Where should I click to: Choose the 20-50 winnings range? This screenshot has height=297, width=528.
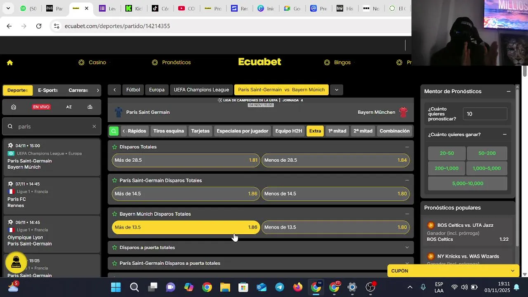(447, 153)
